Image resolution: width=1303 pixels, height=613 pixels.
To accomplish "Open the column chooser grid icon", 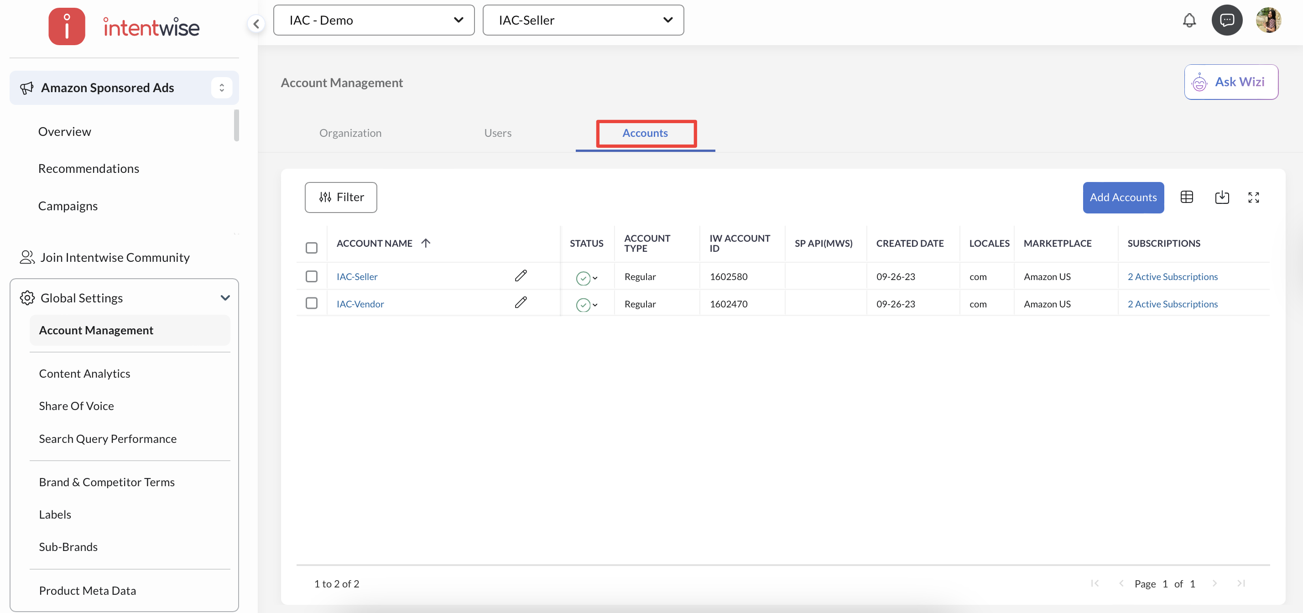I will 1186,197.
